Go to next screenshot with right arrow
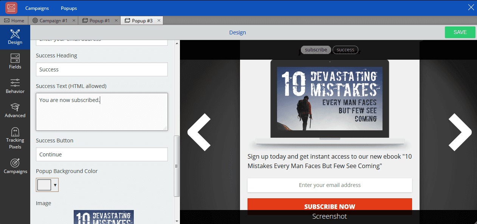 click(x=460, y=132)
